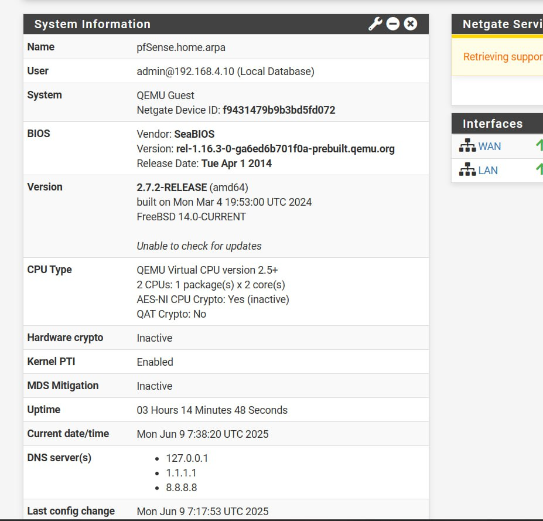Click the LAN network interface icon
Screen dimensions: 543x521
(x=467, y=171)
